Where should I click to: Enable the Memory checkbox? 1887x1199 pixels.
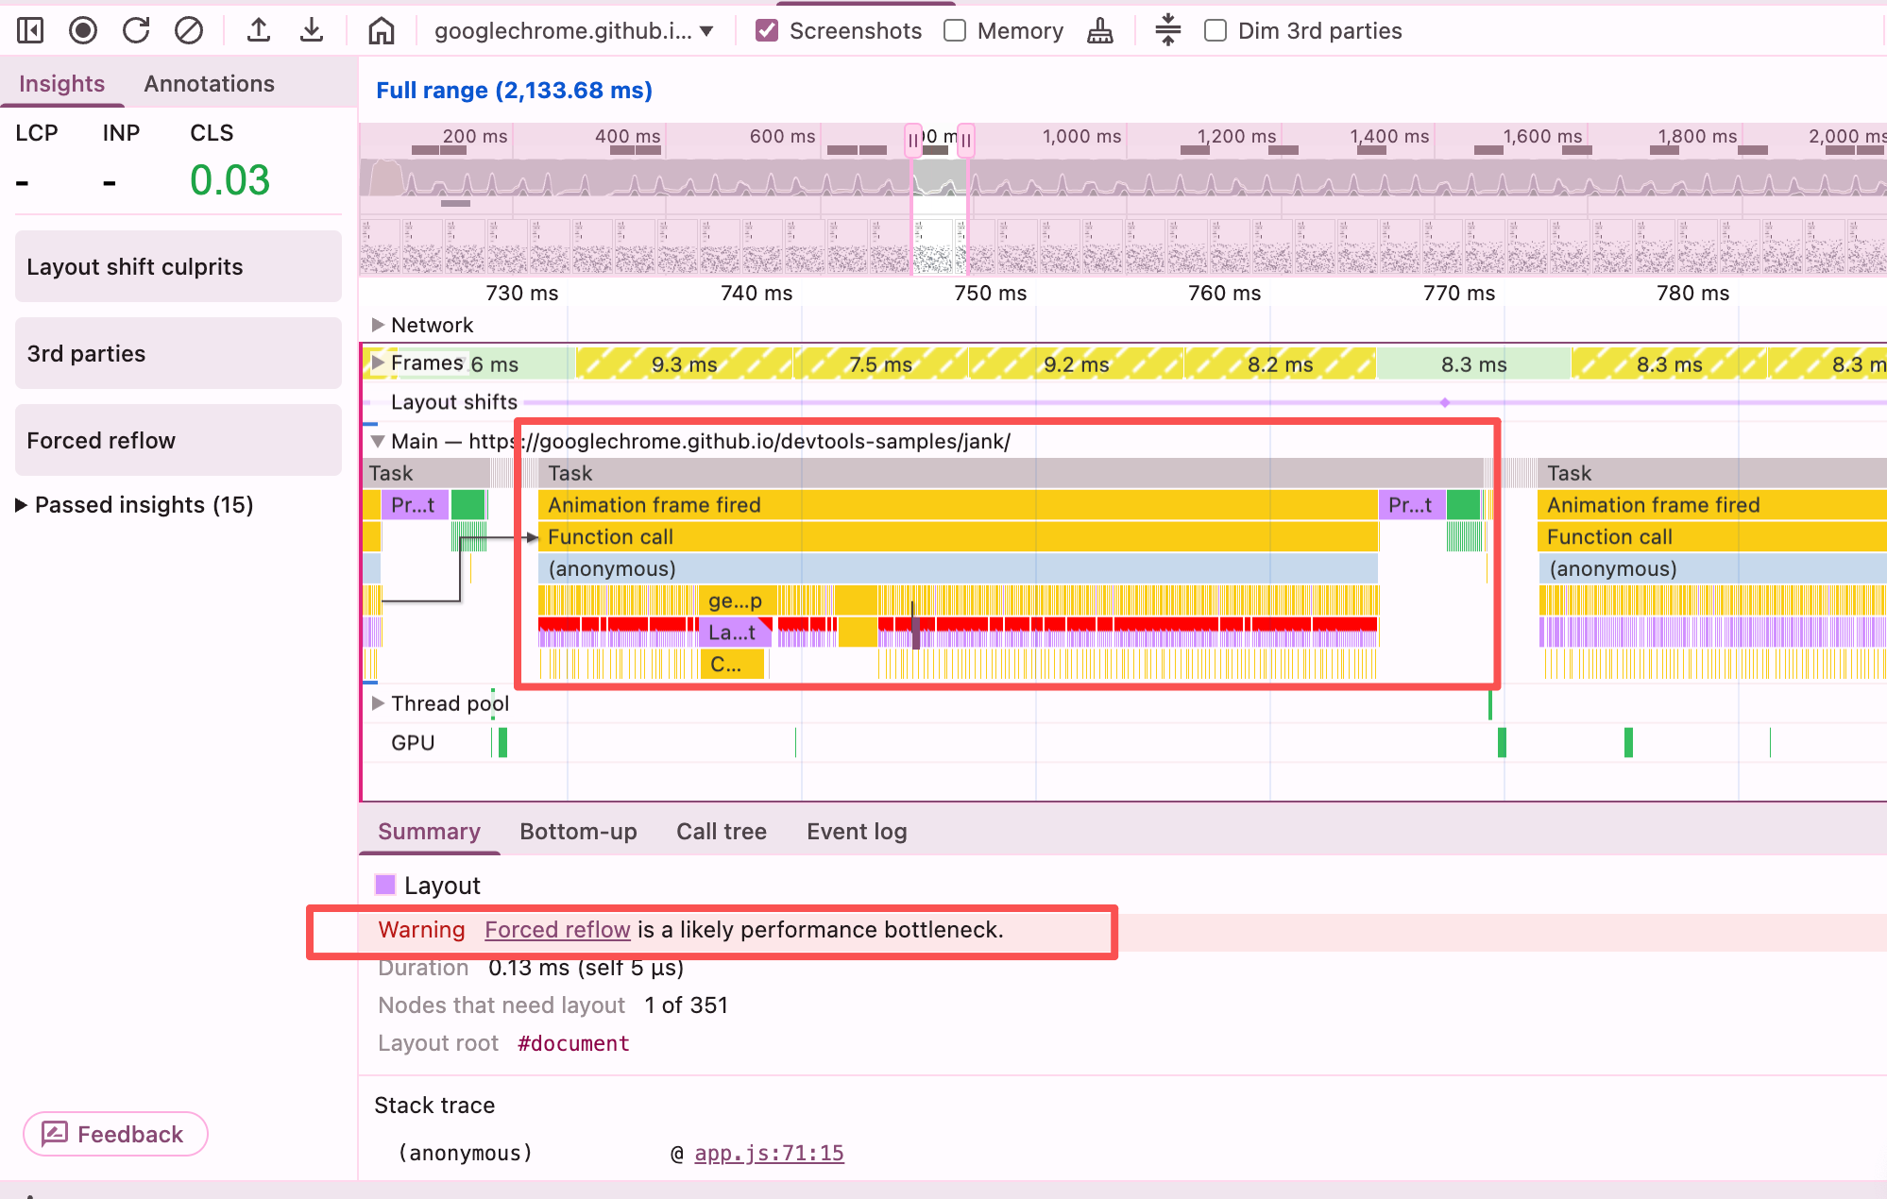[955, 31]
